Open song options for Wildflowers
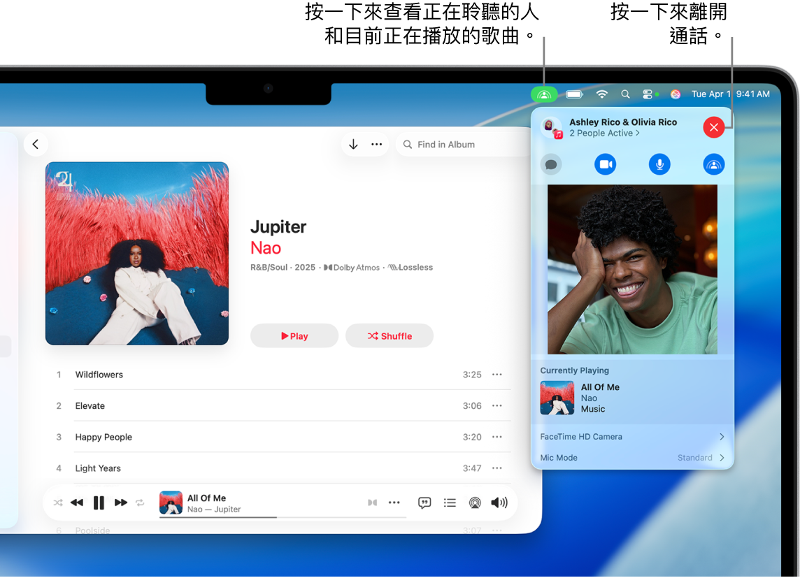Viewport: 800px width, 578px height. point(497,375)
